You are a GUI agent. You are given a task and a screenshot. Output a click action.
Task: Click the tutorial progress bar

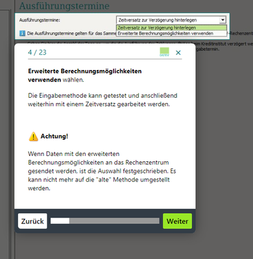105,221
